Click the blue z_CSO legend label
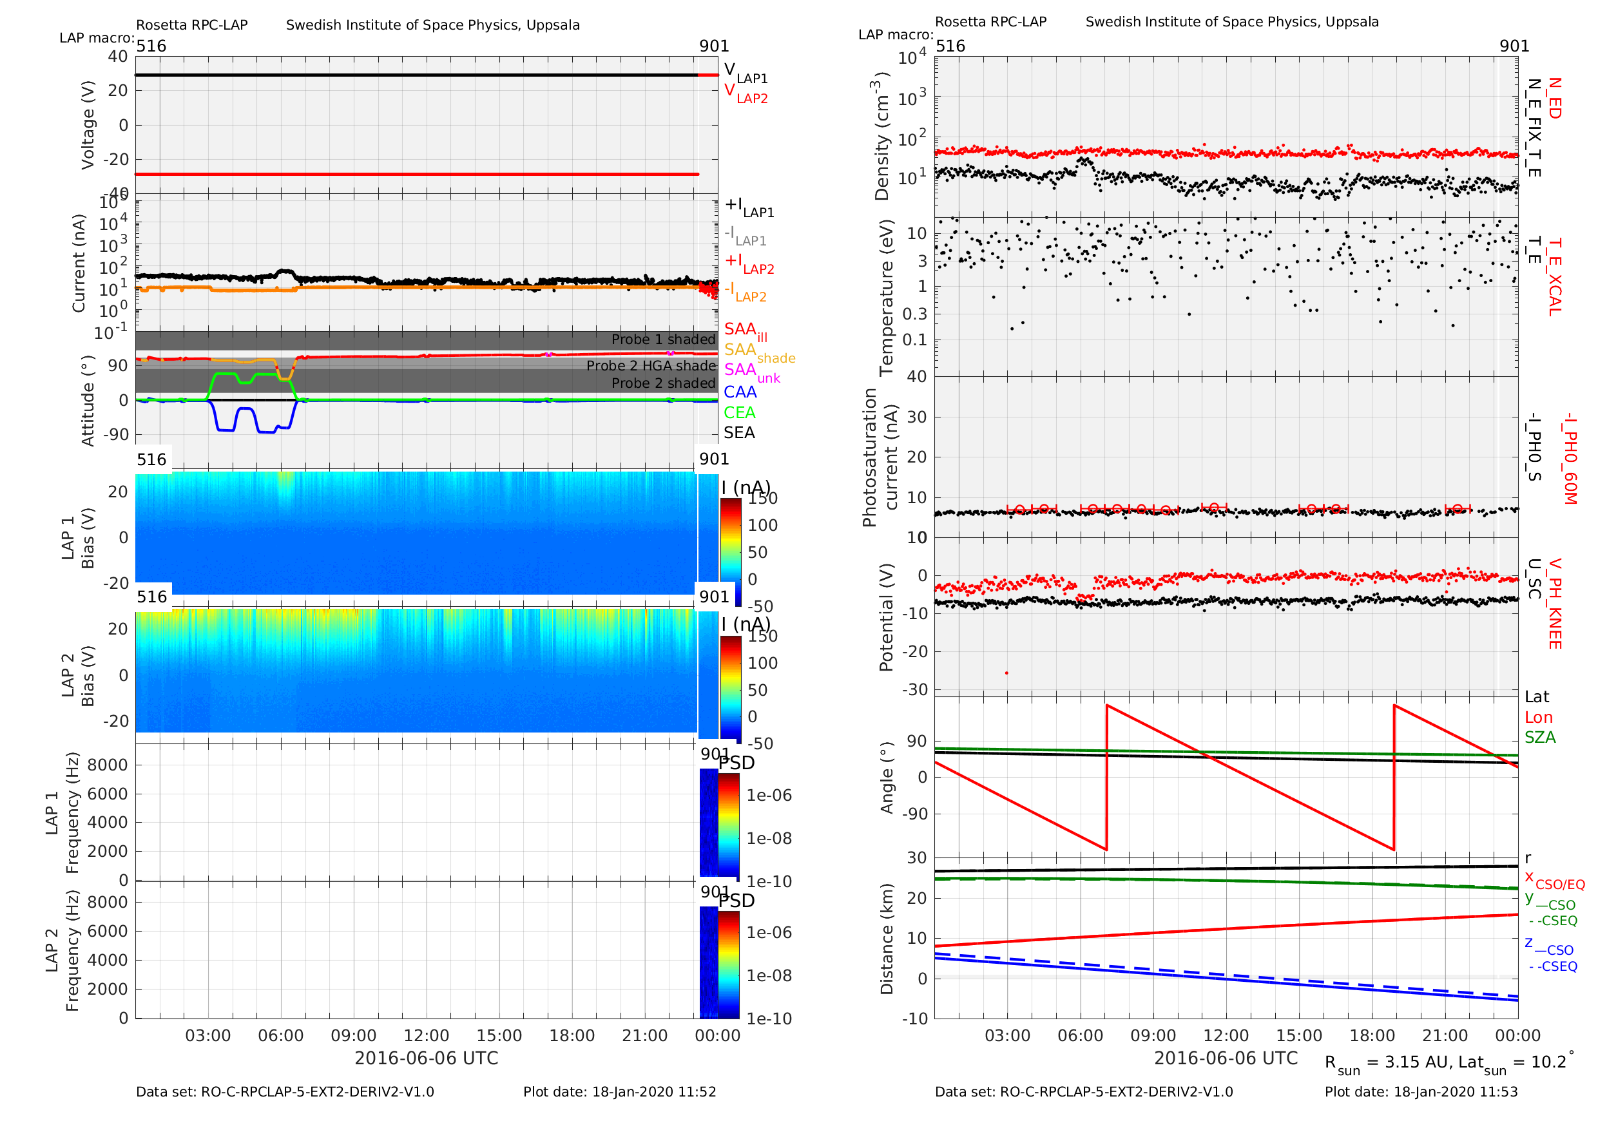This screenshot has width=1598, height=1130. tap(1548, 946)
